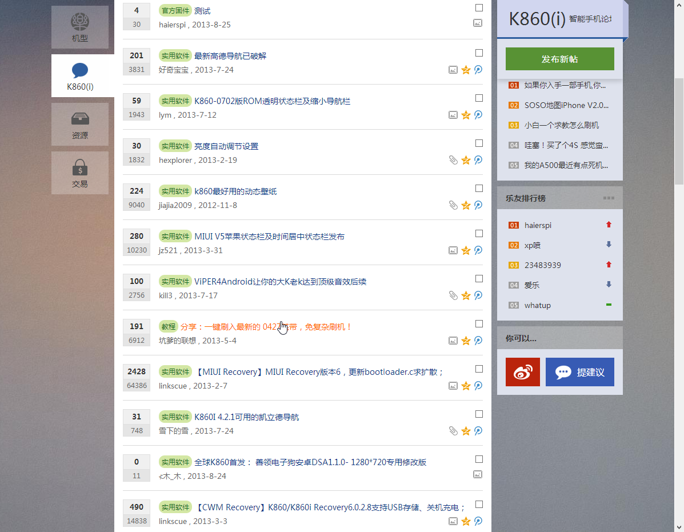Open thread 最新高德导航已破解
This screenshot has width=684, height=532.
230,56
